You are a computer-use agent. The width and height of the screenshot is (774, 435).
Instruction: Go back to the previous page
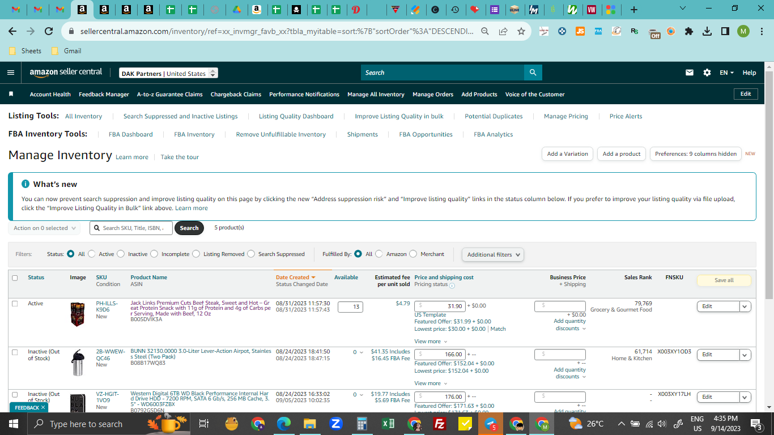click(14, 31)
